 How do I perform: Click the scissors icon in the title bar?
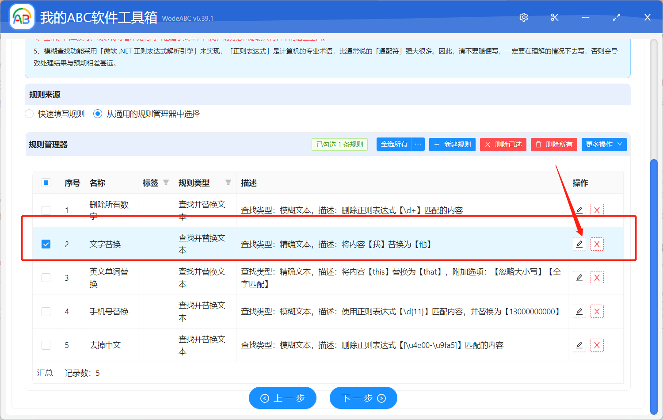point(554,17)
